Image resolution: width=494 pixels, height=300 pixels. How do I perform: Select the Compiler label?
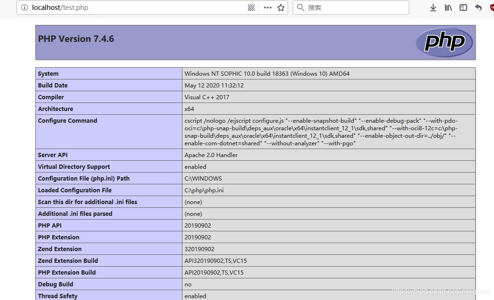pyautogui.click(x=51, y=97)
